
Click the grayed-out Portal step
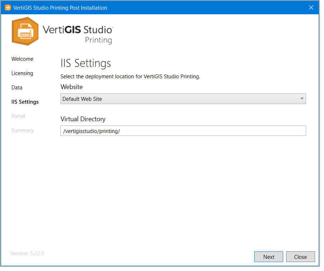(x=18, y=116)
